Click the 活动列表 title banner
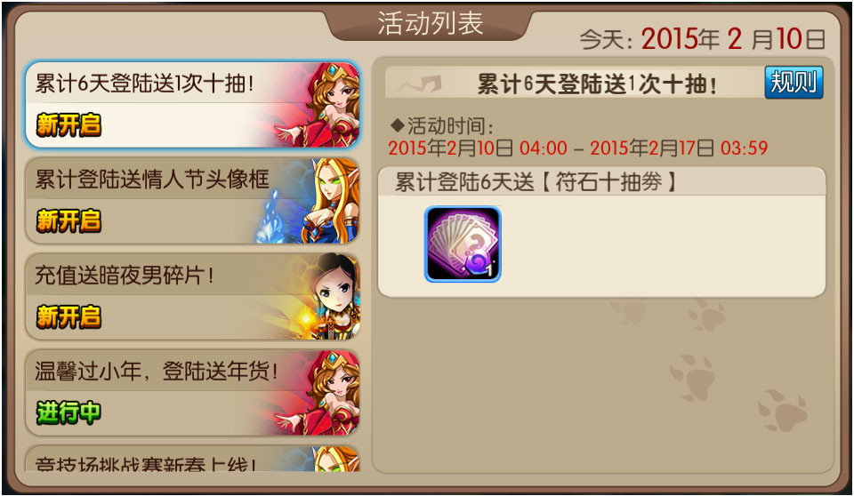This screenshot has height=496, width=854. (430, 23)
